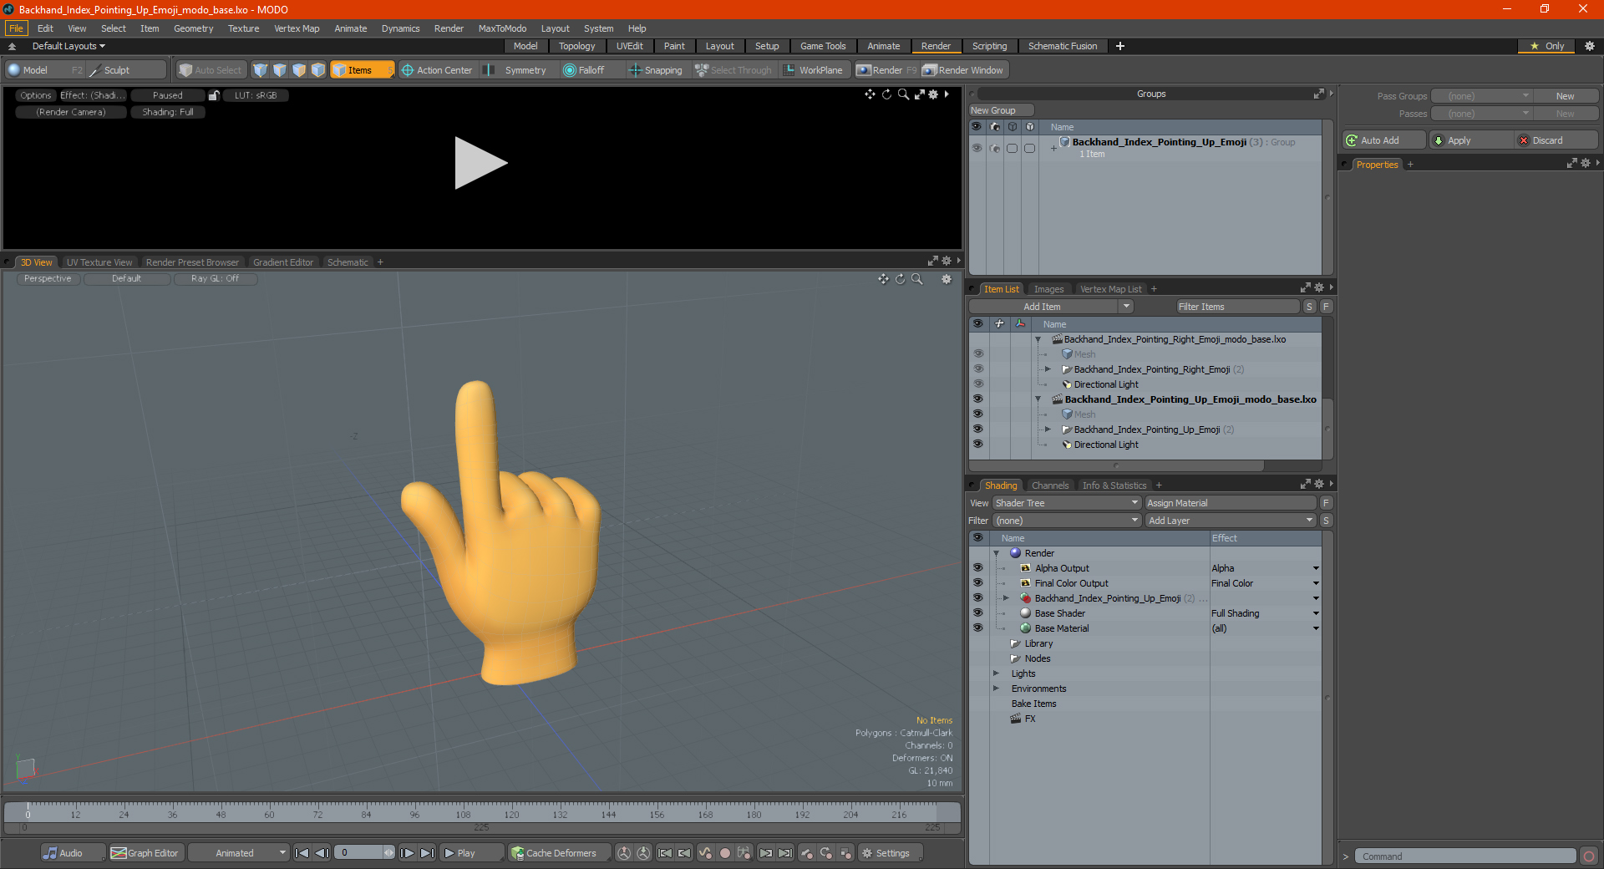Open the Geometry menu

click(x=193, y=28)
